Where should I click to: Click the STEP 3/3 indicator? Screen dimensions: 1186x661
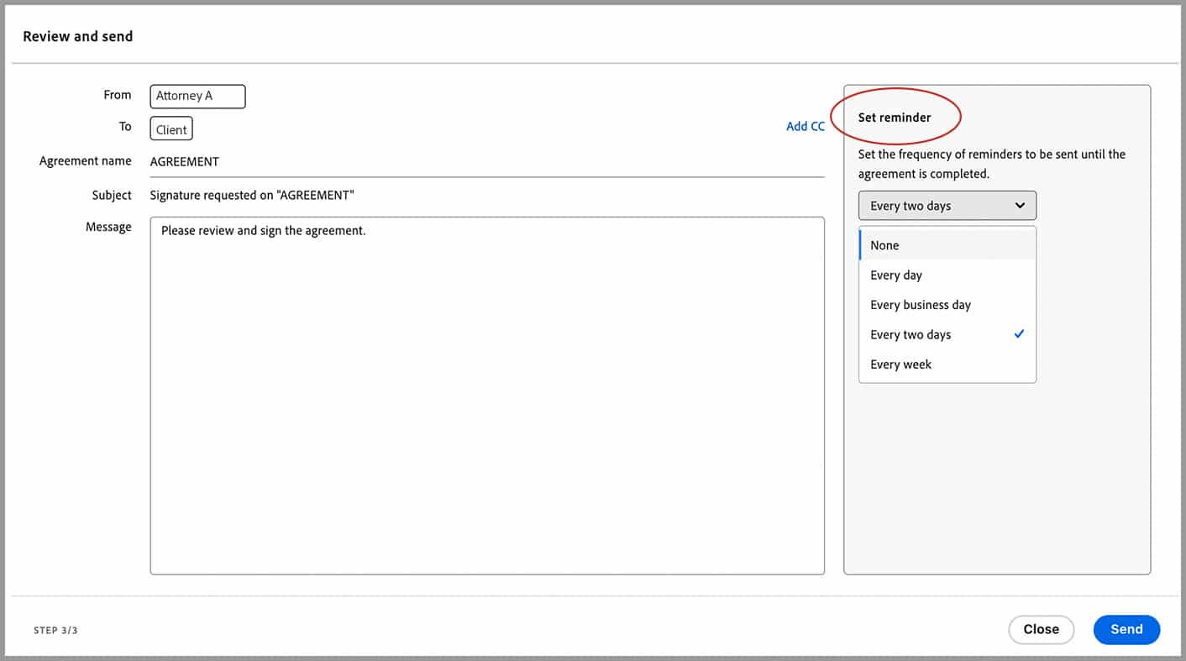coord(55,629)
